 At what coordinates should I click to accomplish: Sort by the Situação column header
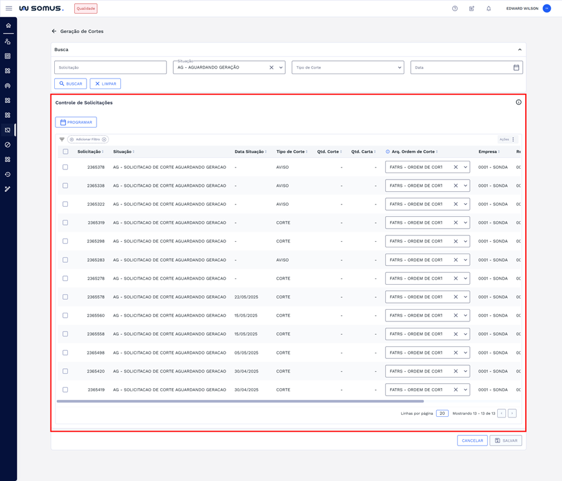click(123, 151)
